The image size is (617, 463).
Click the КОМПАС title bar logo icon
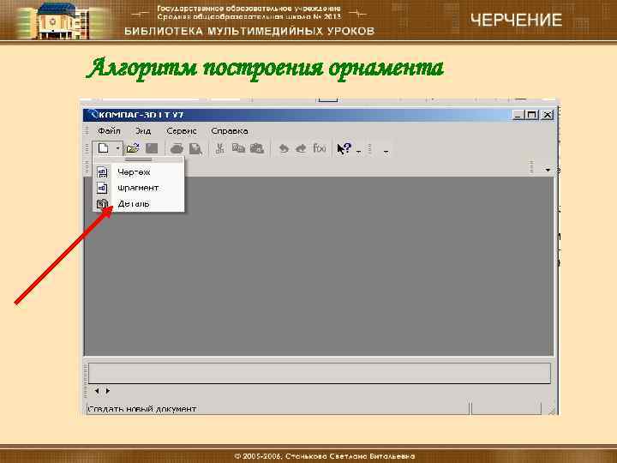93,115
